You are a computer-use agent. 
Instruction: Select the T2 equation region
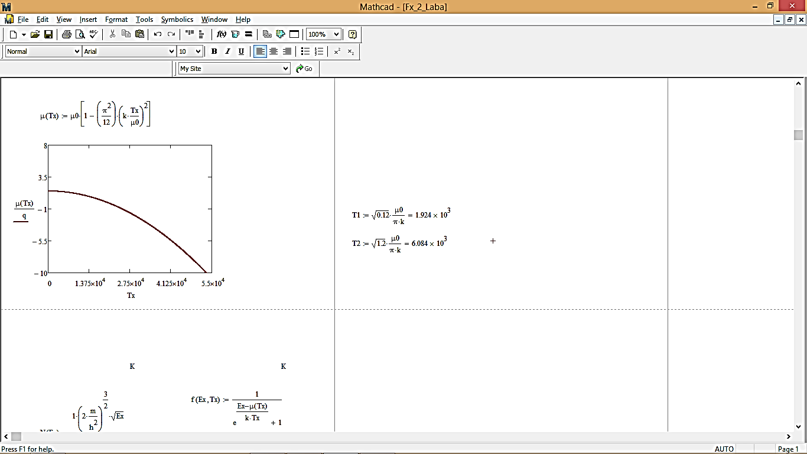[x=399, y=243]
